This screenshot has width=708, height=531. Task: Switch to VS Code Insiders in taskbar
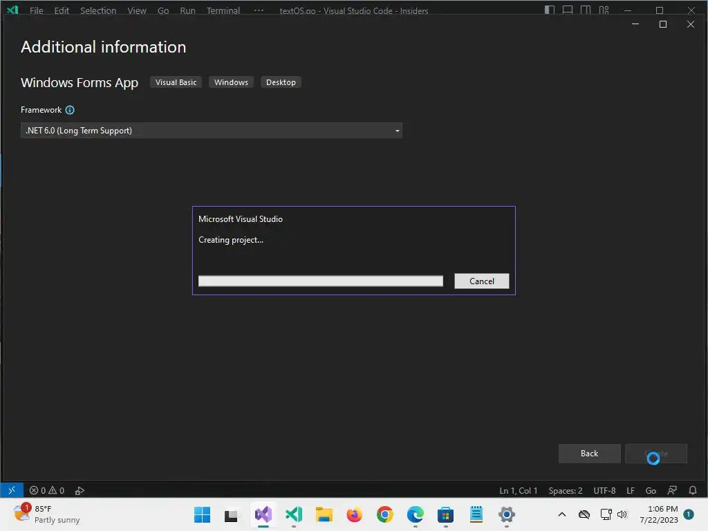(293, 514)
